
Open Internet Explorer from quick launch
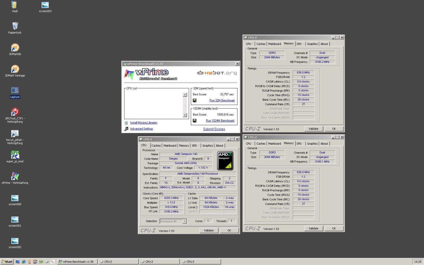pyautogui.click(x=24, y=262)
